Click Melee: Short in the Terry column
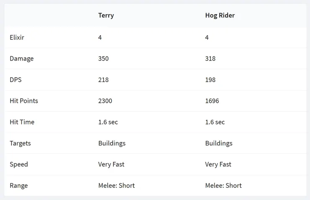This screenshot has width=310, height=200. pyautogui.click(x=116, y=185)
